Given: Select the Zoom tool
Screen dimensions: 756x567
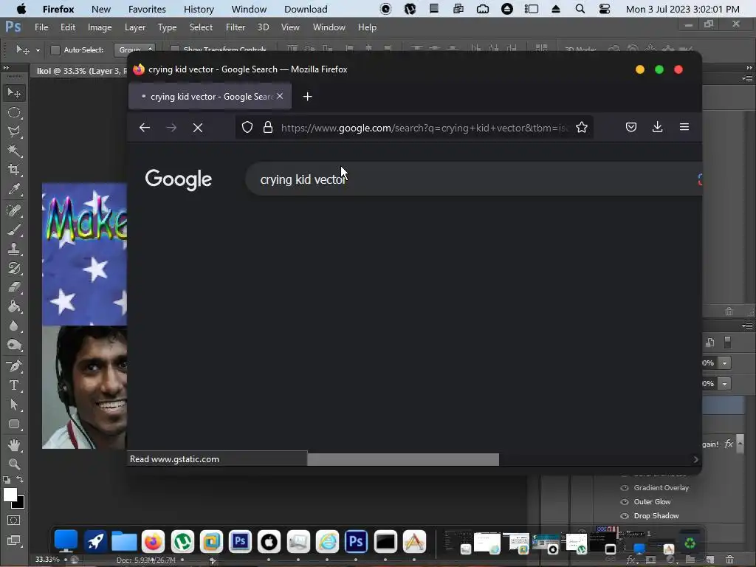Looking at the screenshot, I should coord(14,464).
